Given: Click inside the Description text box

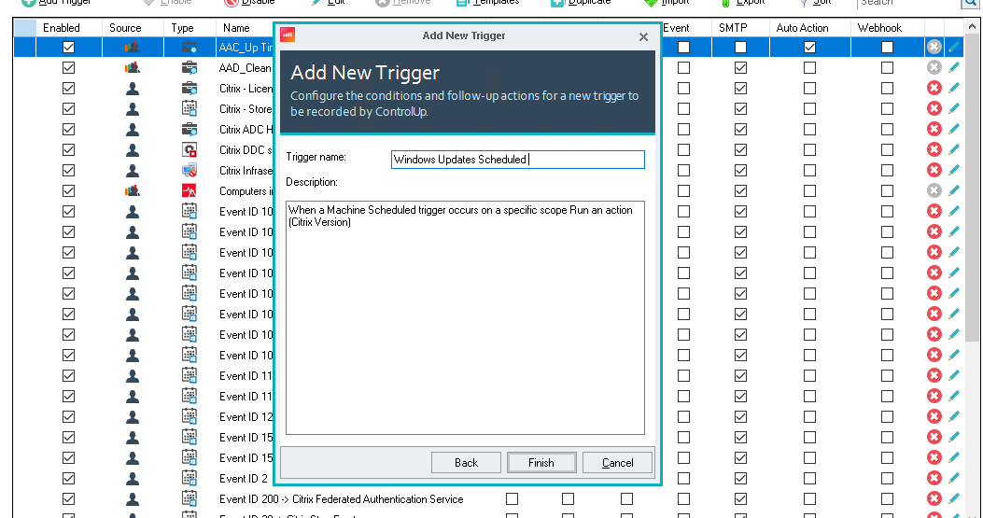Looking at the screenshot, I should coord(464,315).
